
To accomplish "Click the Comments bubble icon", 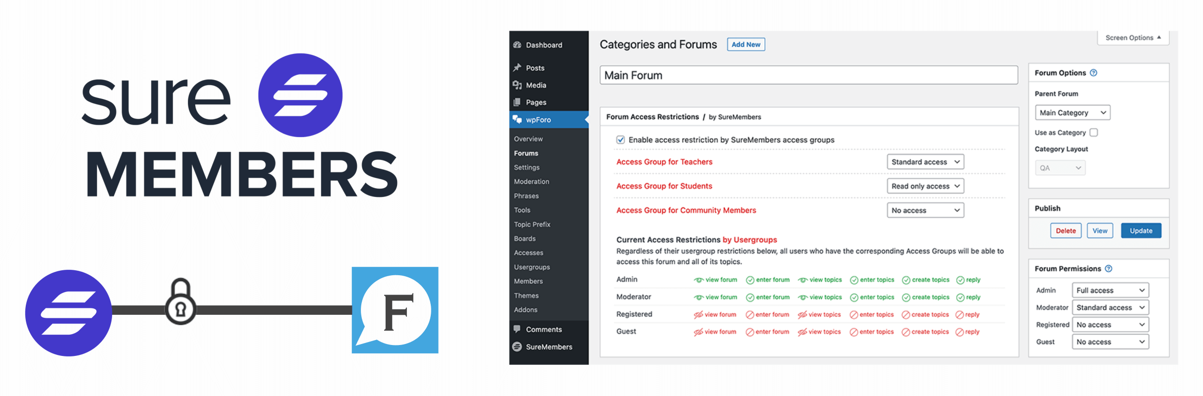I will (x=517, y=329).
